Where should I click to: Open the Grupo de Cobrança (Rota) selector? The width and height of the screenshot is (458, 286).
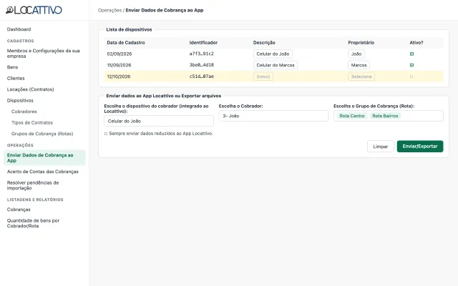coord(388,116)
